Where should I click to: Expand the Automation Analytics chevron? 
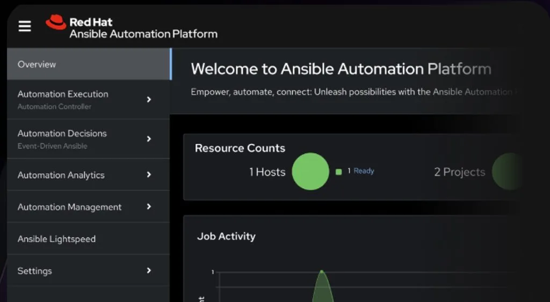pos(149,174)
